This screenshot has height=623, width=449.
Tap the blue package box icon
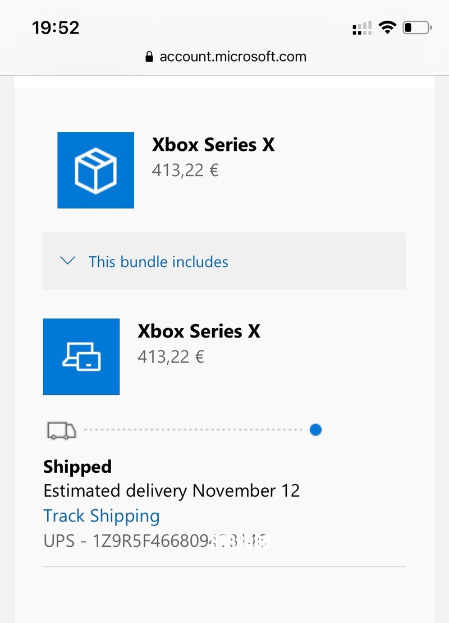click(x=95, y=170)
